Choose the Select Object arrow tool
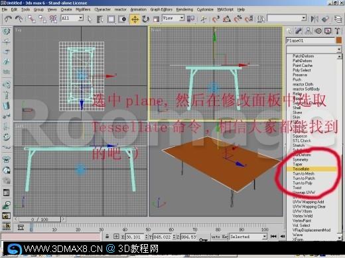The width and height of the screenshot is (345, 258). click(90, 19)
